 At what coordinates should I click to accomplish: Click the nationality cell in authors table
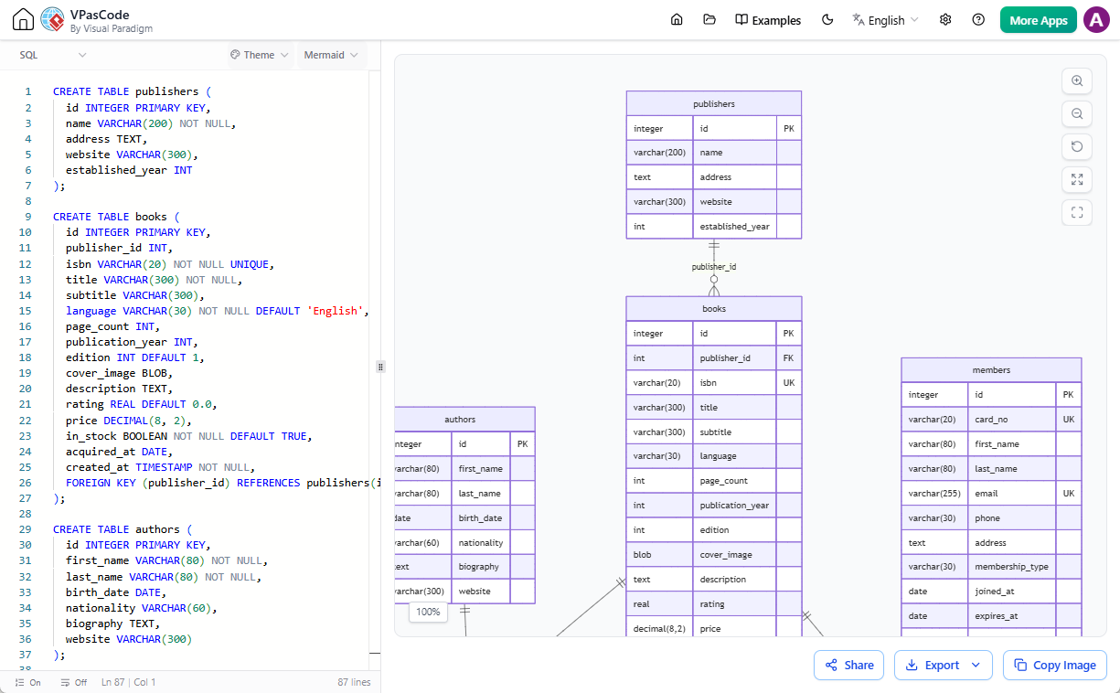[x=481, y=541]
